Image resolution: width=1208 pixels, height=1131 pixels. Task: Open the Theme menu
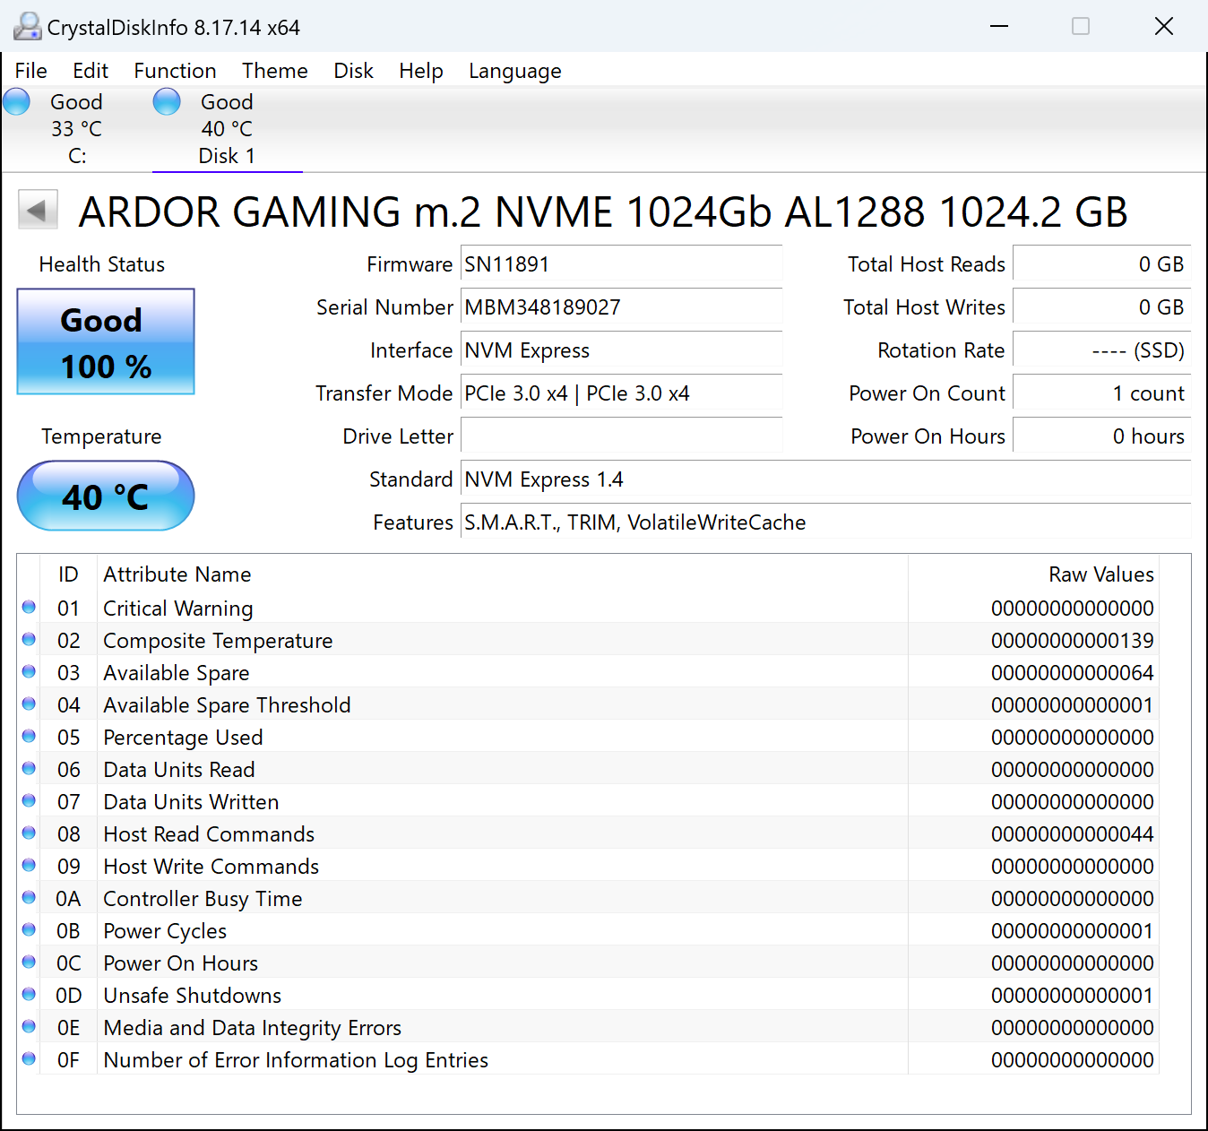tap(275, 71)
